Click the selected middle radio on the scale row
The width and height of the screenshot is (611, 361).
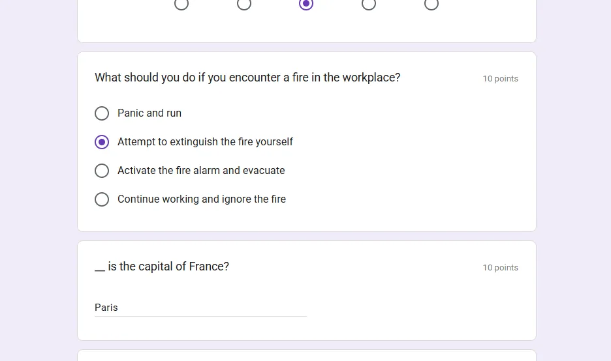[x=306, y=4]
